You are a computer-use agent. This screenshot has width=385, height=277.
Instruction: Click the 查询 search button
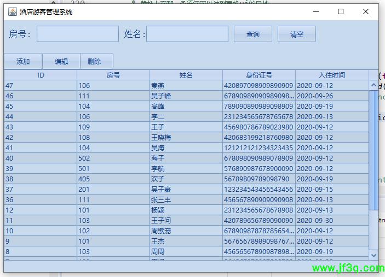252,34
